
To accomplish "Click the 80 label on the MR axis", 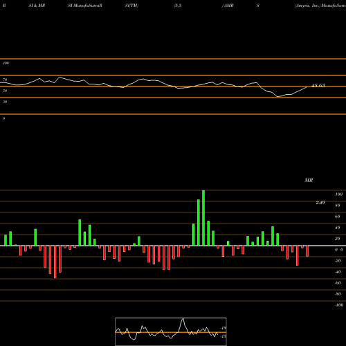I will coord(338,206).
